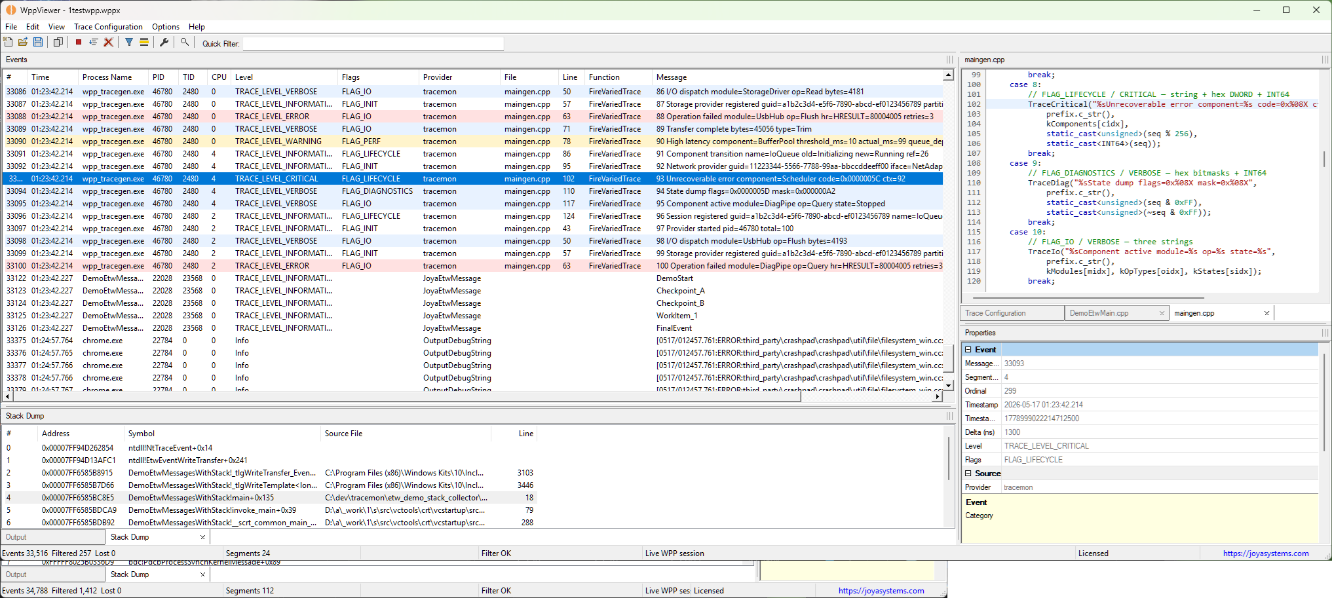Click the yellow Highlight rows icon
Viewport: 1332px width, 598px height.
tap(144, 42)
